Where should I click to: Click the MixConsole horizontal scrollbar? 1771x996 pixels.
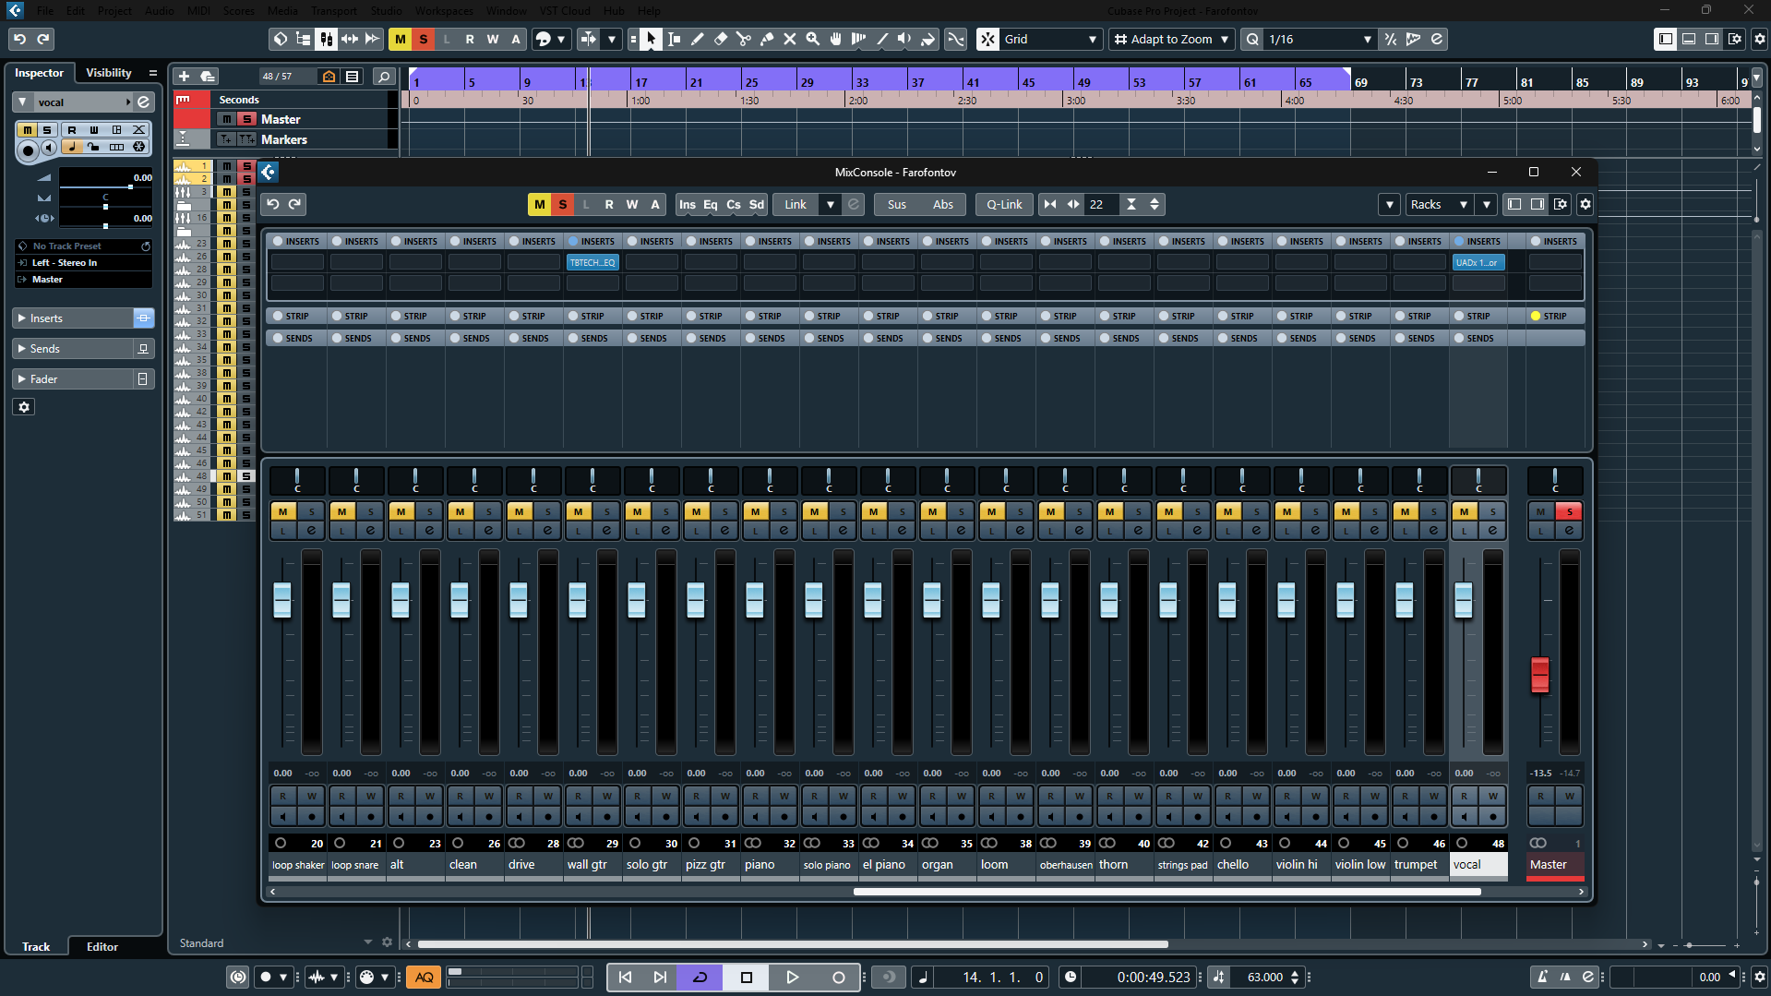(x=1167, y=892)
